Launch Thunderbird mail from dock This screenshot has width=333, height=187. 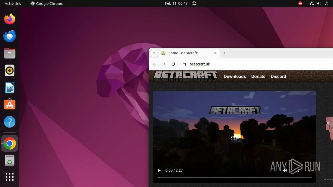point(10,36)
